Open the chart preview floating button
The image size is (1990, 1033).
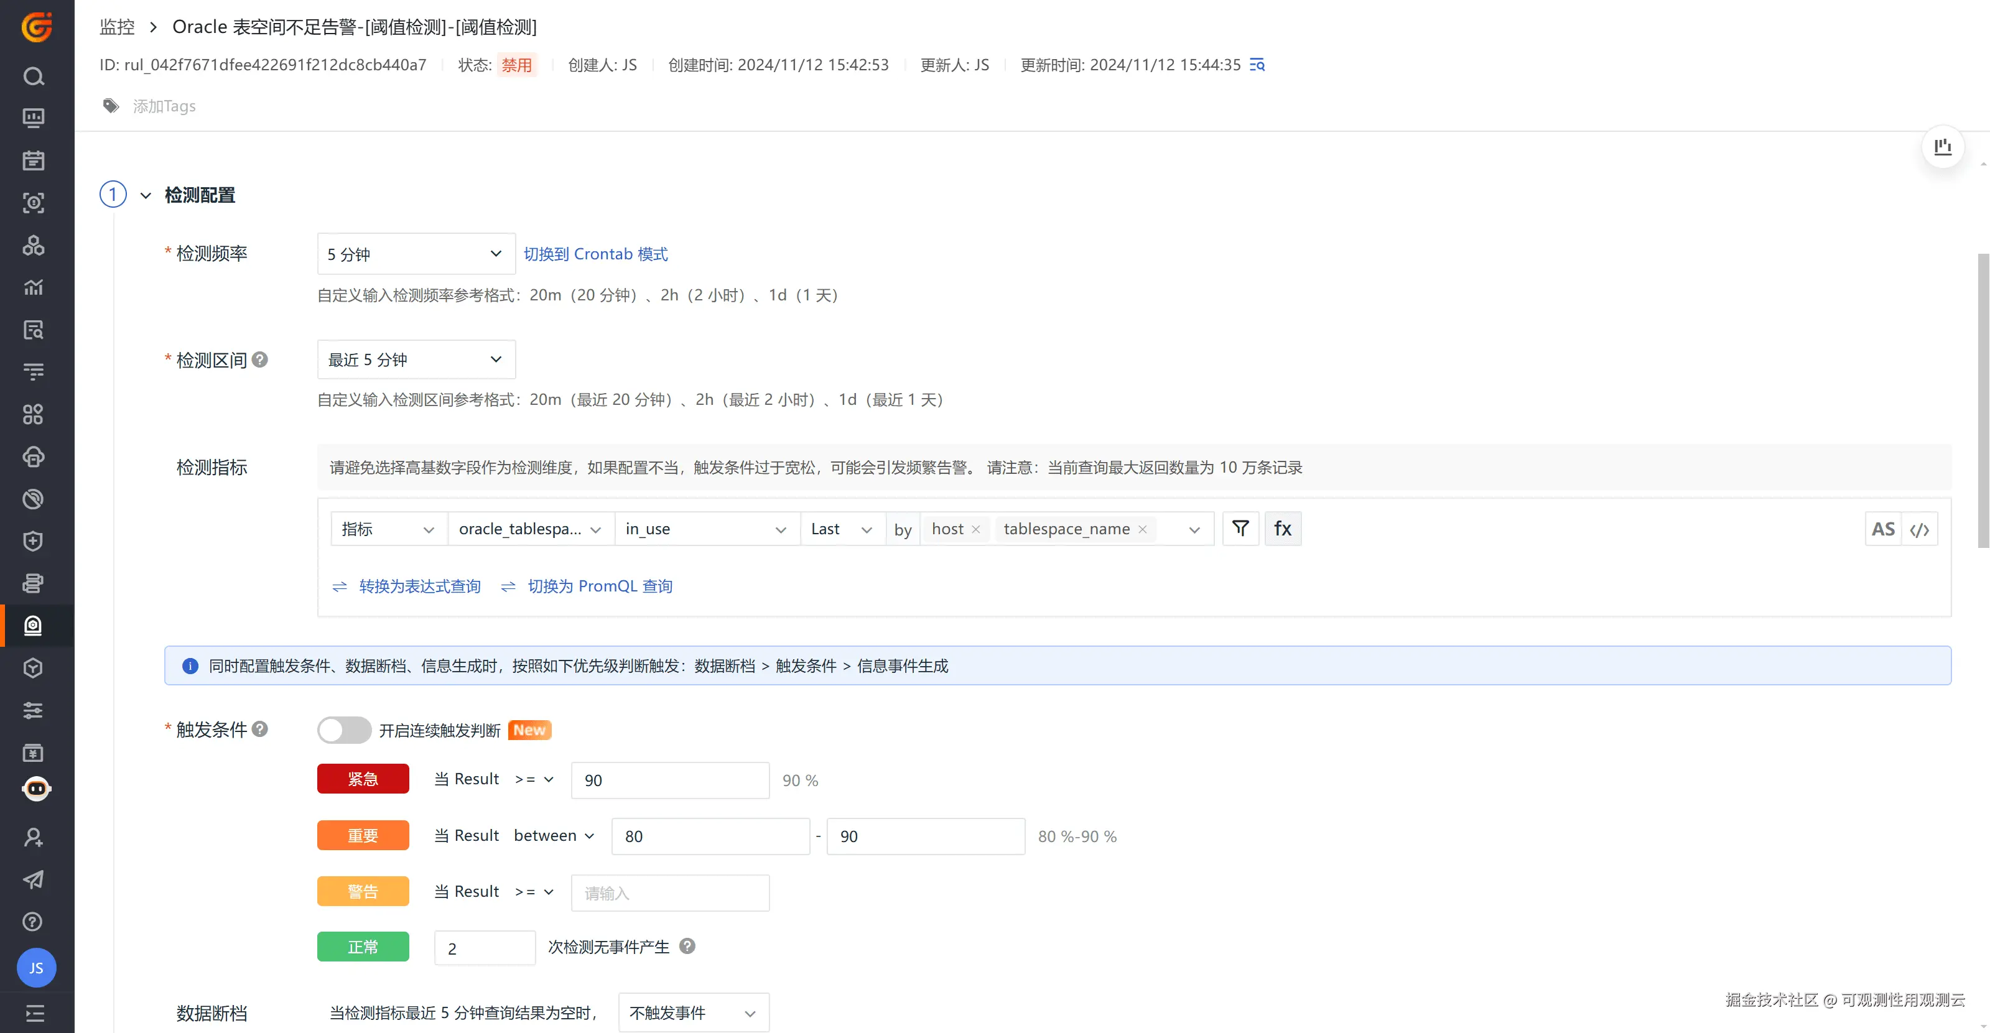[x=1942, y=147]
